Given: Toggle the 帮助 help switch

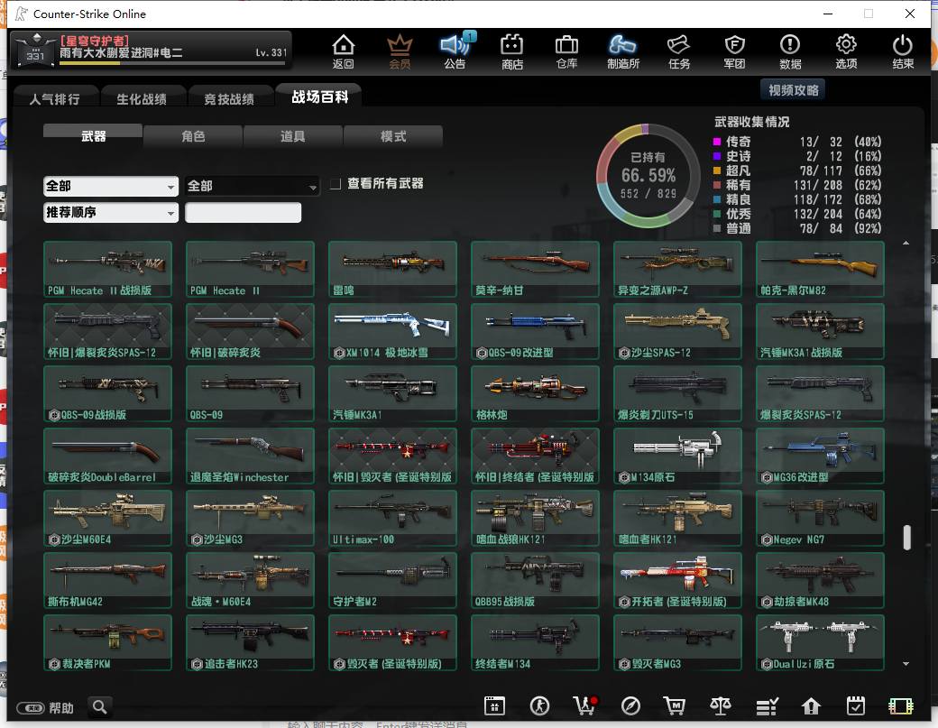Looking at the screenshot, I should tap(31, 707).
